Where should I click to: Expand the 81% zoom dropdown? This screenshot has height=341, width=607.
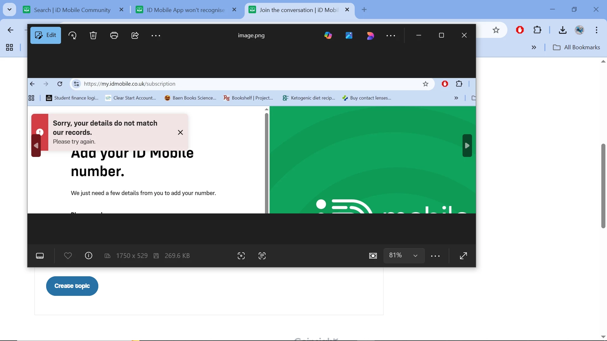click(x=415, y=256)
